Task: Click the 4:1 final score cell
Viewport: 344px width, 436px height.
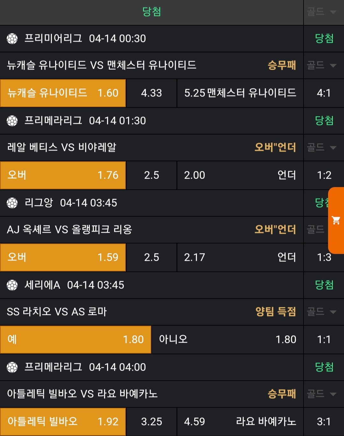Action: pyautogui.click(x=324, y=93)
